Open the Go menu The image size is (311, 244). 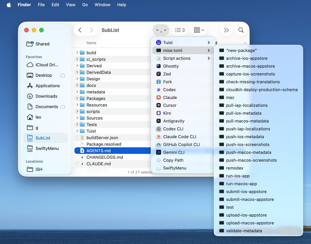click(85, 5)
